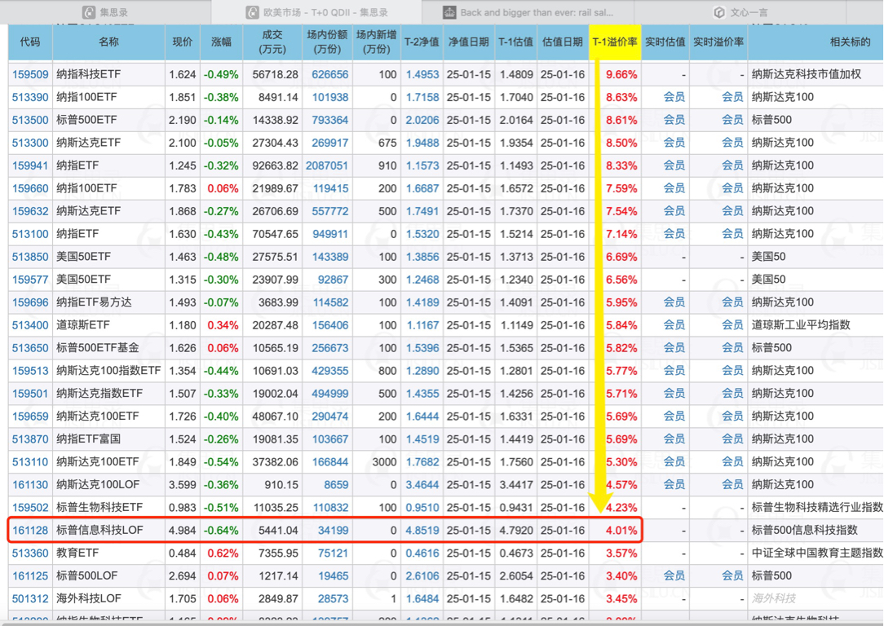Click 会员 实时估值 link in 513400 row

pyautogui.click(x=674, y=325)
